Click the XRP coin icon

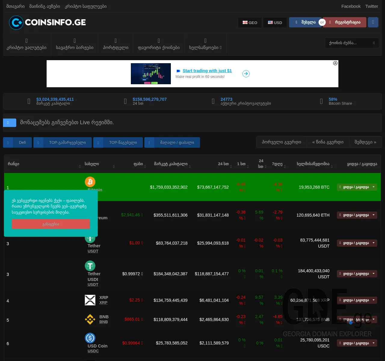[x=90, y=300]
